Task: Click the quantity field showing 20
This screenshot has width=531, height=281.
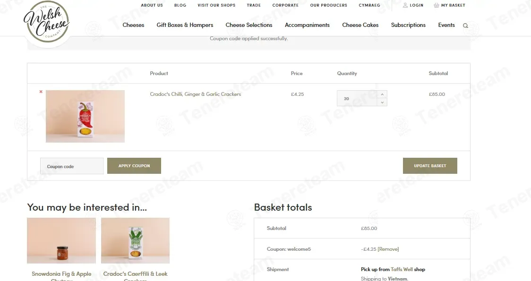Action: point(357,99)
